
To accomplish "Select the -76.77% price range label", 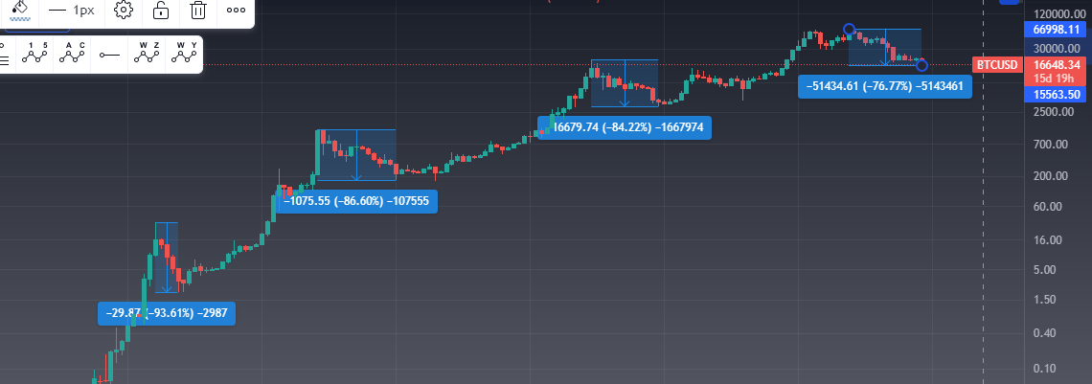I will pyautogui.click(x=885, y=87).
